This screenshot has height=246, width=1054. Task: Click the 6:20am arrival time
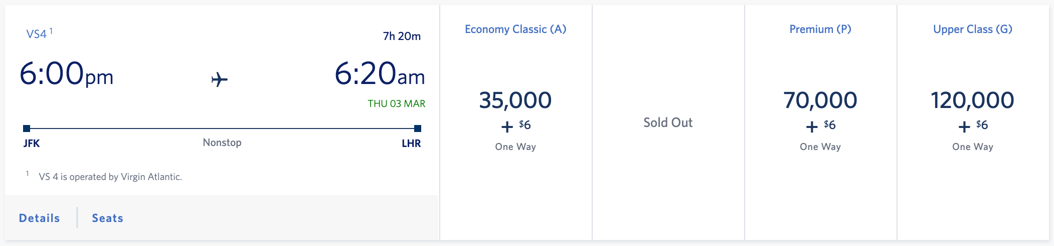380,74
